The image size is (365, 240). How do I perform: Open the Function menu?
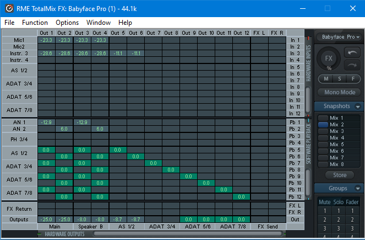(x=35, y=23)
